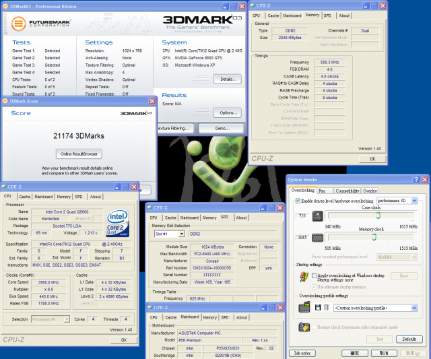
Task: Switch to the Fan tab in System tweaks
Action: click(325, 191)
